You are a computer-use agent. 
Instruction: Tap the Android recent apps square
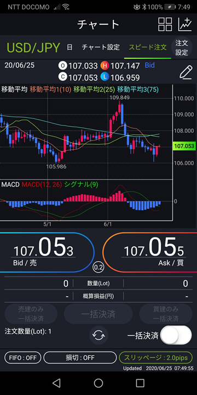(x=140, y=383)
